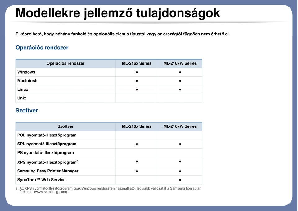Click the bullet for Linux under ML-216xW Series

(x=180, y=89)
